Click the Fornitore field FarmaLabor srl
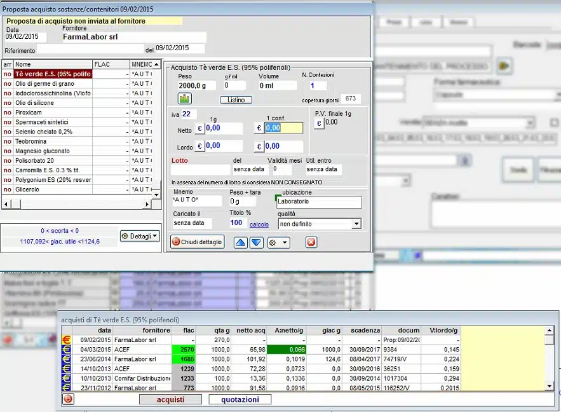 click(x=134, y=37)
